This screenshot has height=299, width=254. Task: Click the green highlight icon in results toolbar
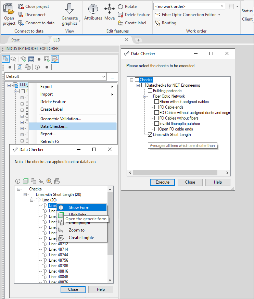tap(26, 181)
